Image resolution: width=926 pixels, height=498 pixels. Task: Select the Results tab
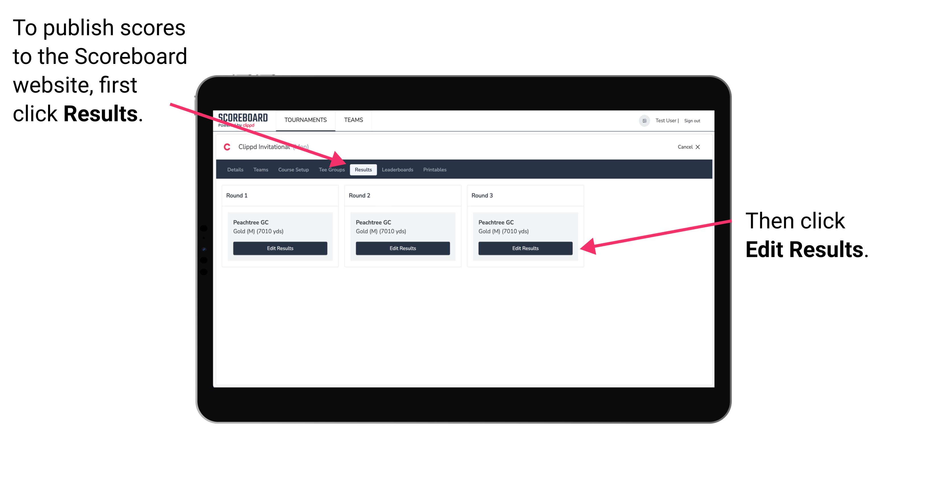[x=363, y=169]
